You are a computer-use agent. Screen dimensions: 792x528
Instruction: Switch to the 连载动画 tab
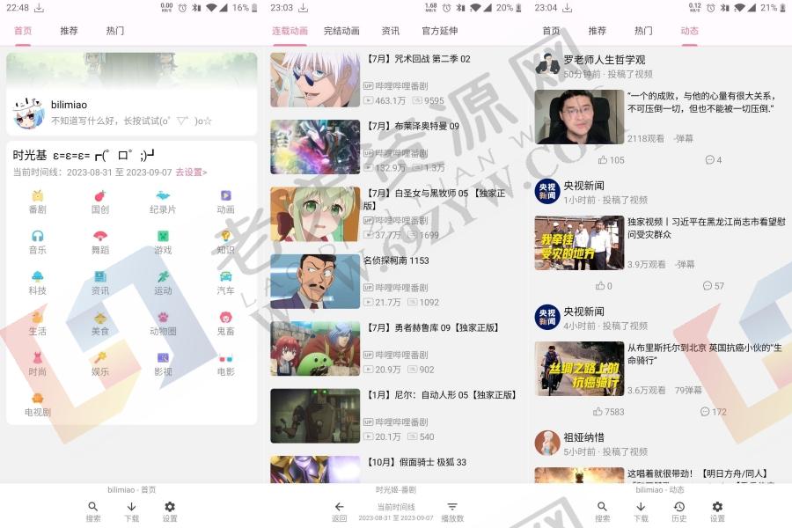coord(290,31)
